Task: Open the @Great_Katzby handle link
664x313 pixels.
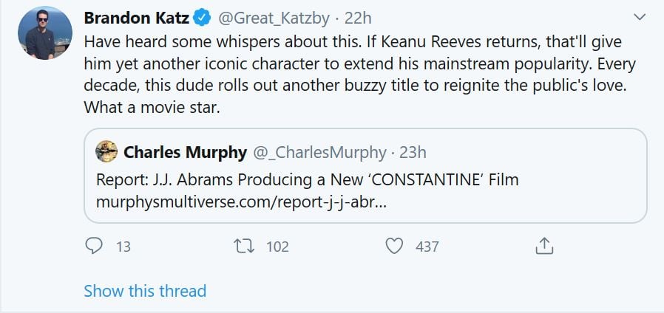Action: click(x=272, y=17)
